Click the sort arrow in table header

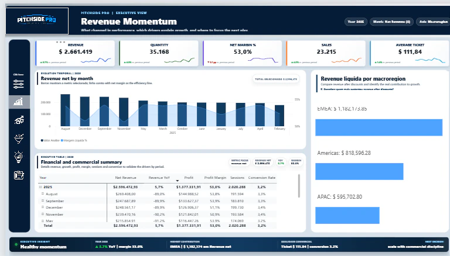point(178,181)
